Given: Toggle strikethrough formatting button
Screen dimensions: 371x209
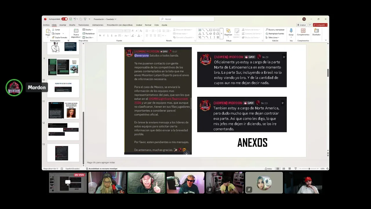Looking at the screenshot, I should point(116,35).
